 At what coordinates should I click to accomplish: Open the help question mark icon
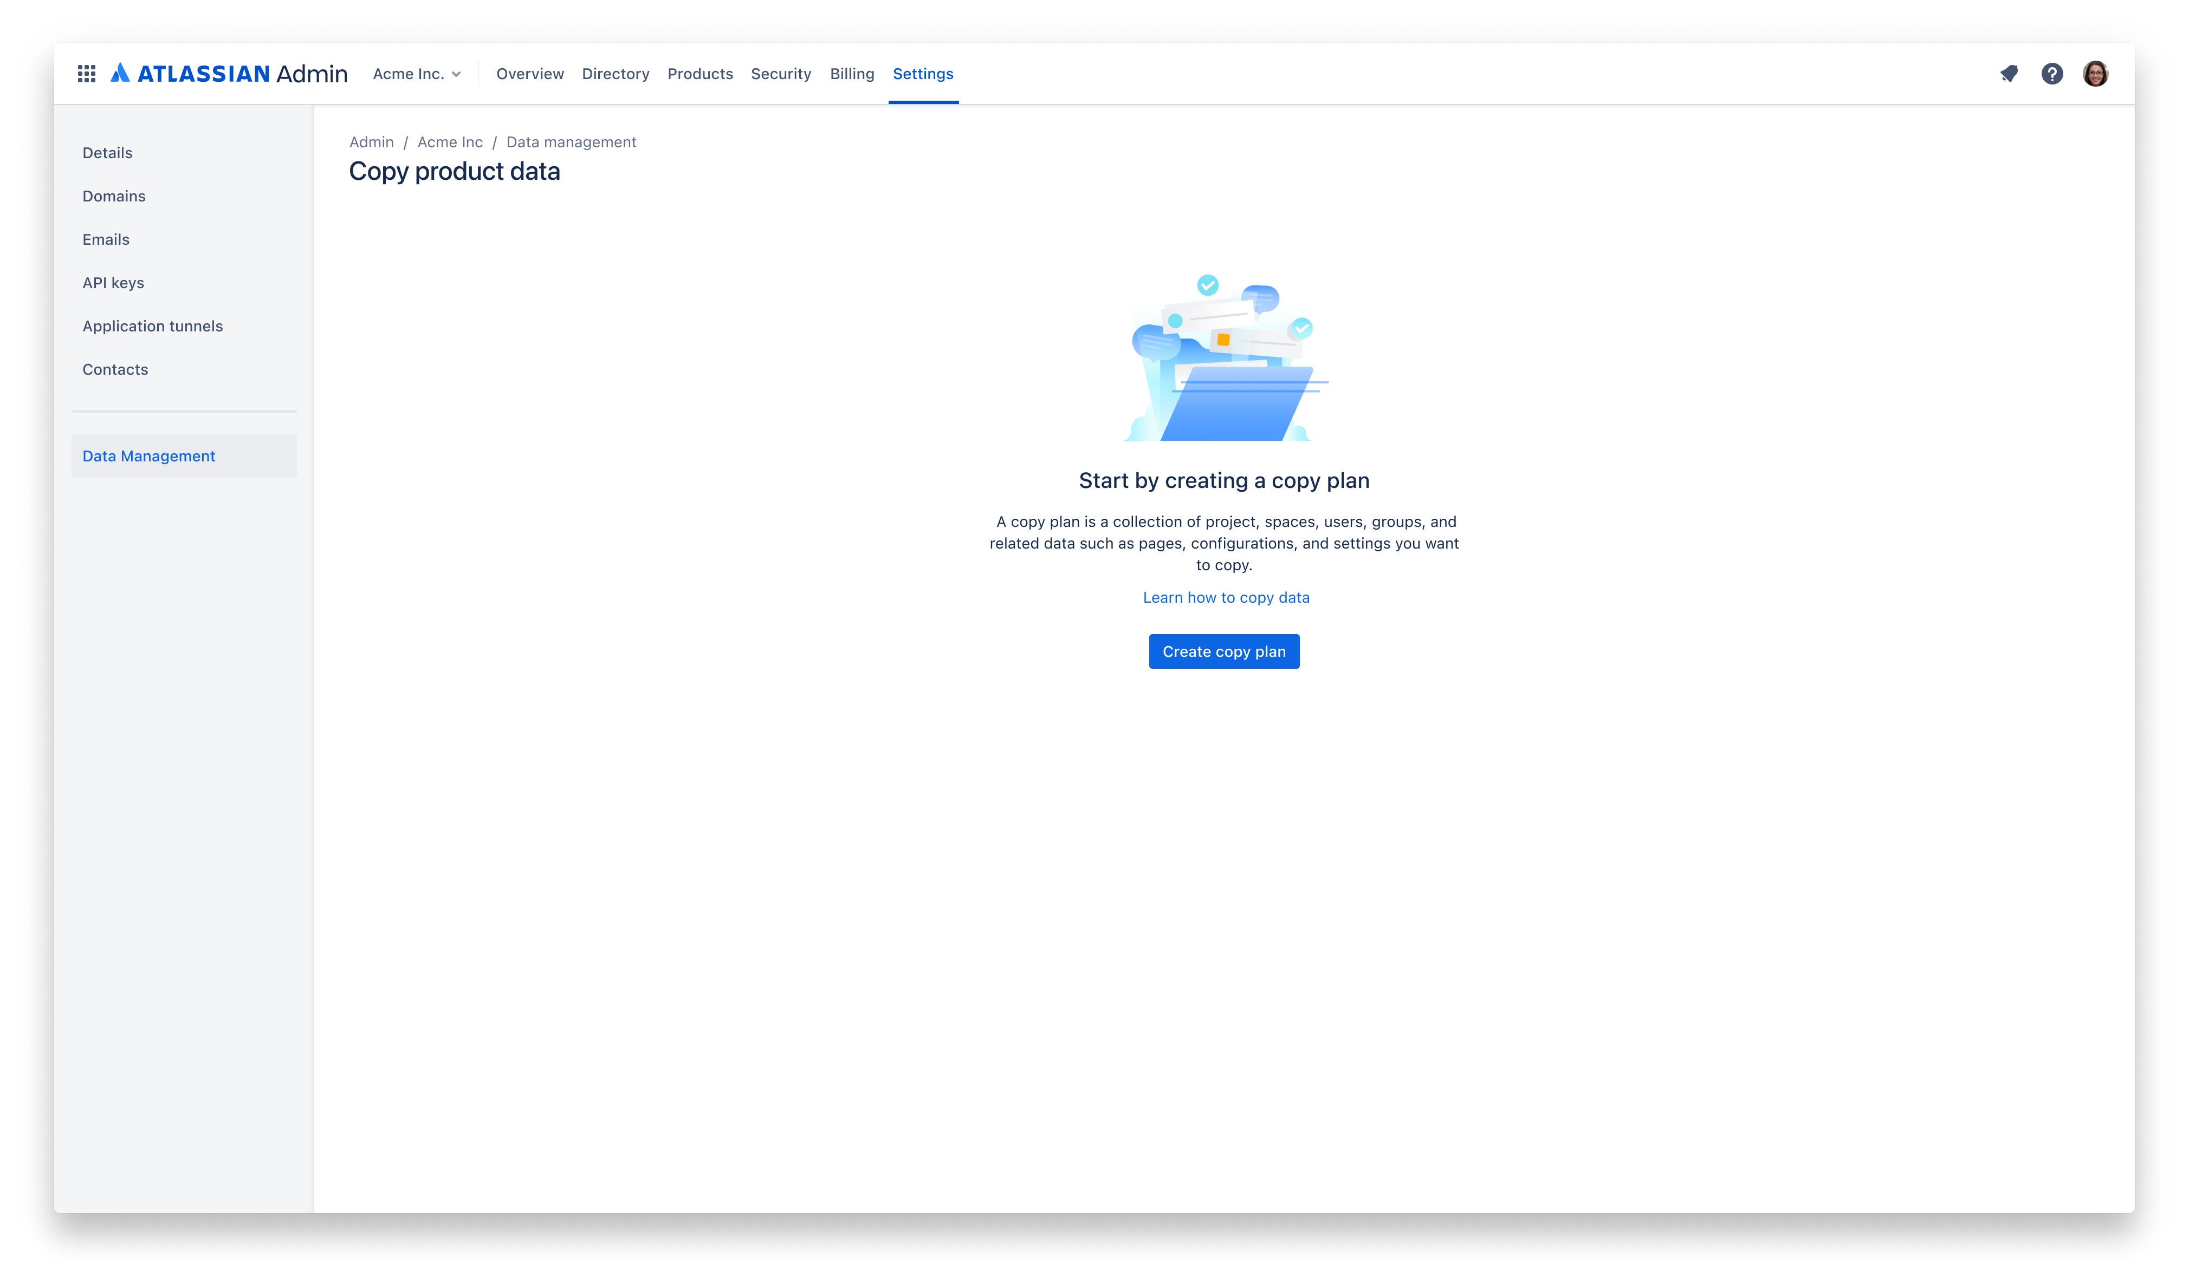[2052, 74]
